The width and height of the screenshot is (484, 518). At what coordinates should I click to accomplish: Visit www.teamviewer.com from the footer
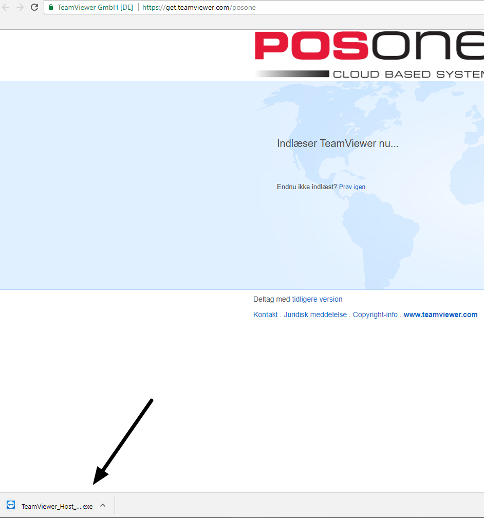(440, 314)
